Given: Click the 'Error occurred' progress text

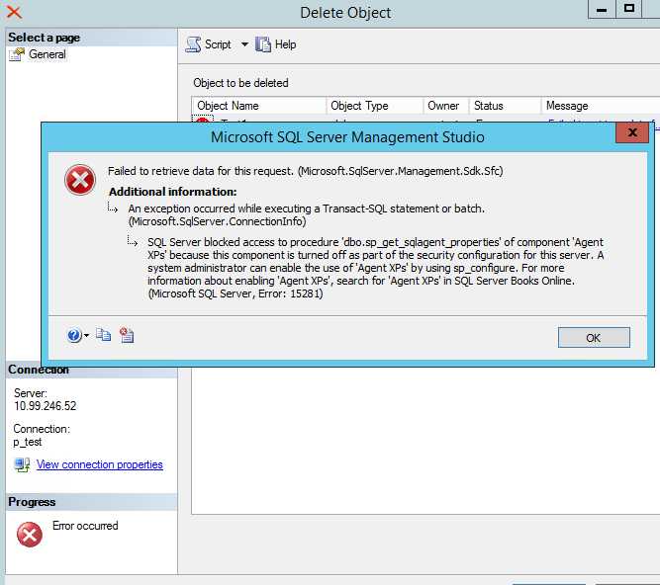Looking at the screenshot, I should tap(85, 526).
